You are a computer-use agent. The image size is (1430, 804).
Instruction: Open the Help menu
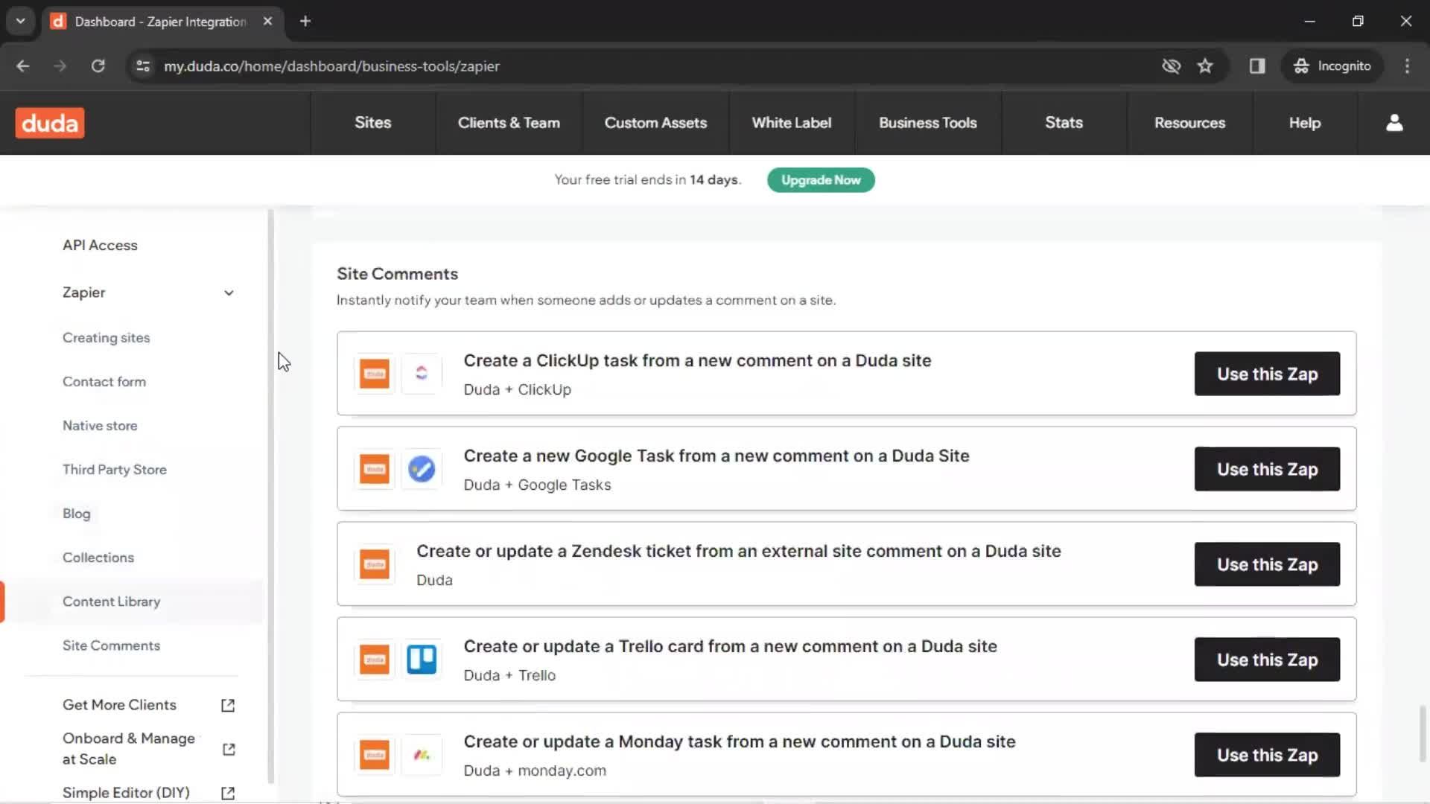[1305, 123]
